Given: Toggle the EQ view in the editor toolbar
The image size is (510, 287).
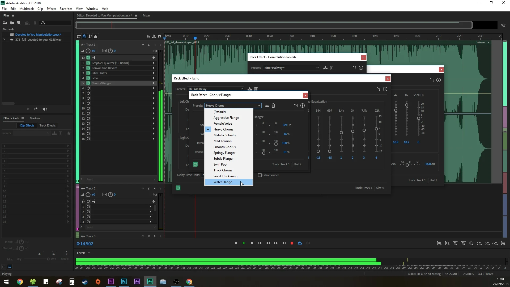Looking at the screenshot, I should (x=96, y=36).
